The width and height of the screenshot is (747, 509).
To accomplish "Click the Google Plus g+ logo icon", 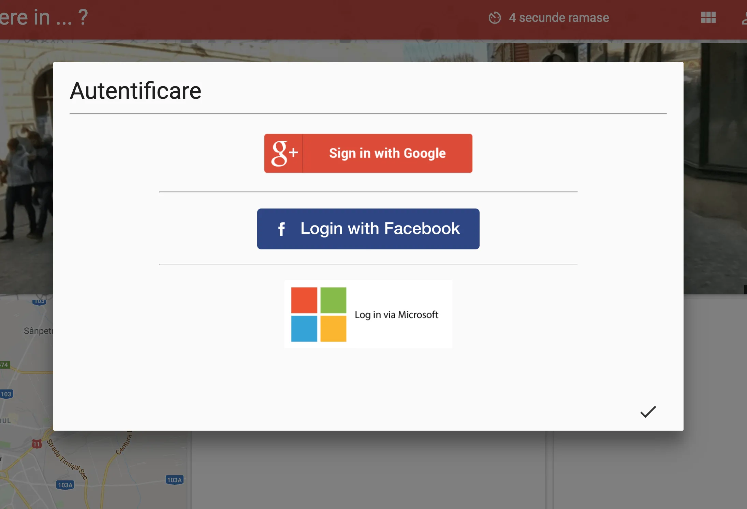I will coord(284,153).
